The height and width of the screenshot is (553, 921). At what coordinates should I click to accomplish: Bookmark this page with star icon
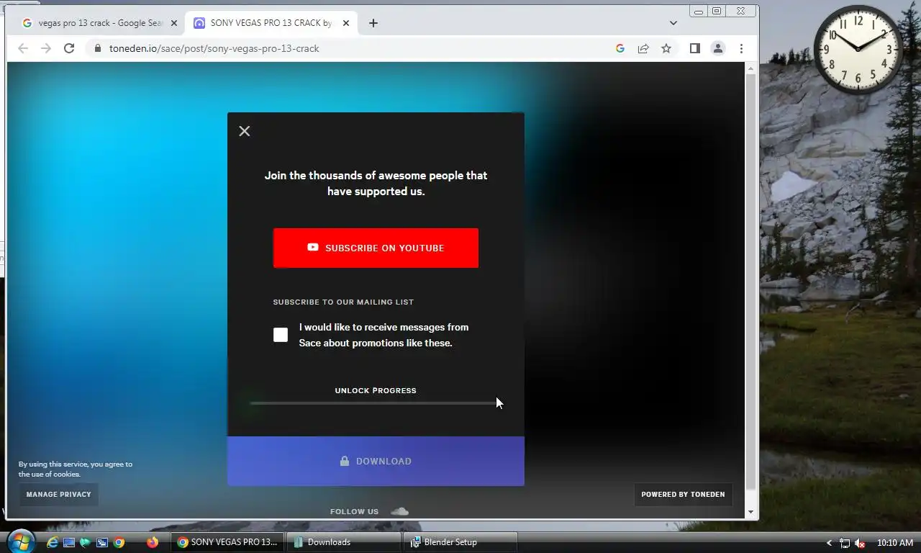click(x=666, y=48)
